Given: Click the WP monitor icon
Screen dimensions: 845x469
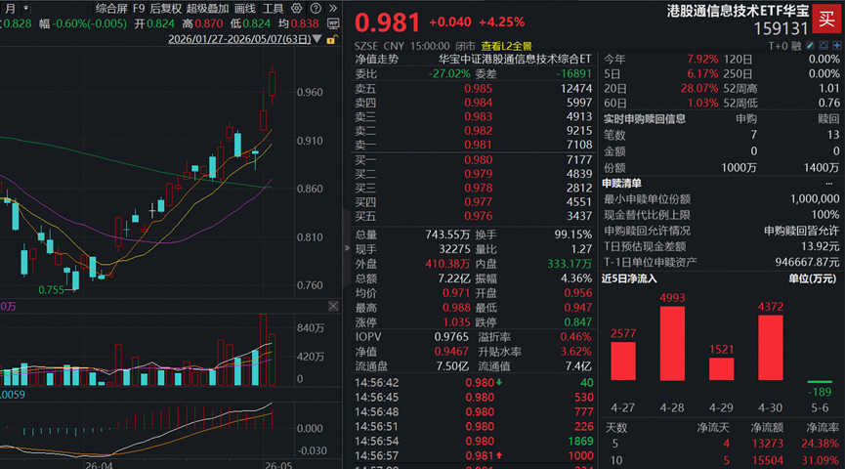Looking at the screenshot, I should pyautogui.click(x=333, y=23).
